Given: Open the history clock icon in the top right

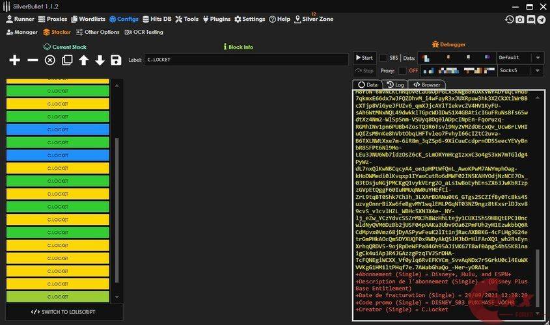Looking at the screenshot, I should point(509,19).
